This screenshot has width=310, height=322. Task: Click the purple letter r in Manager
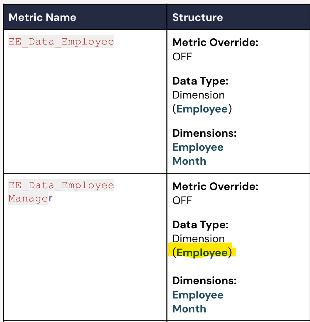pyautogui.click(x=50, y=198)
